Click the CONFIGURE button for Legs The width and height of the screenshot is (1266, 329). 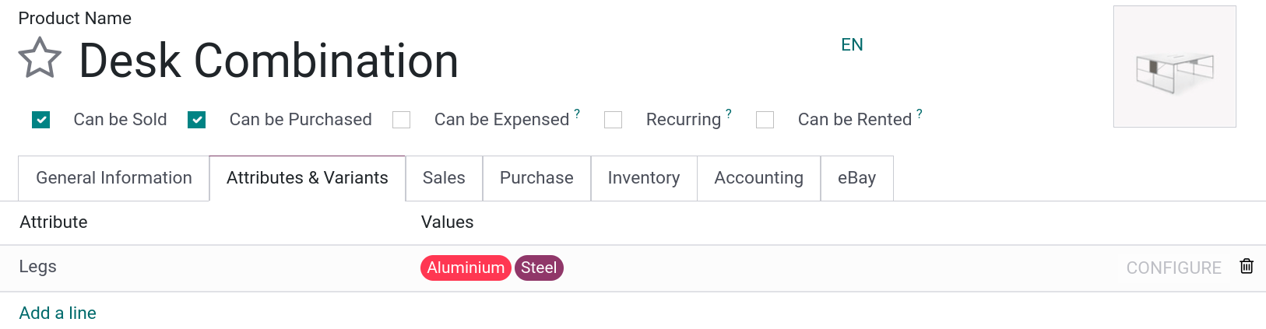pos(1173,268)
